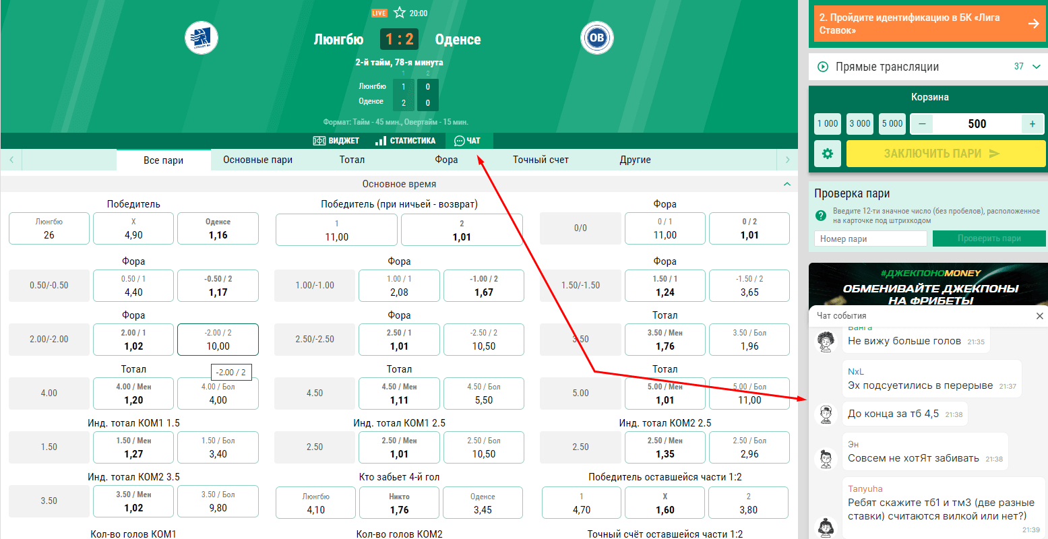
Task: Click the help icon in Проверка пари
Action: pos(821,216)
